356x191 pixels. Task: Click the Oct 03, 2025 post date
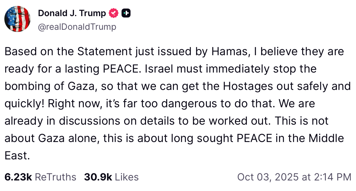pyautogui.click(x=267, y=177)
